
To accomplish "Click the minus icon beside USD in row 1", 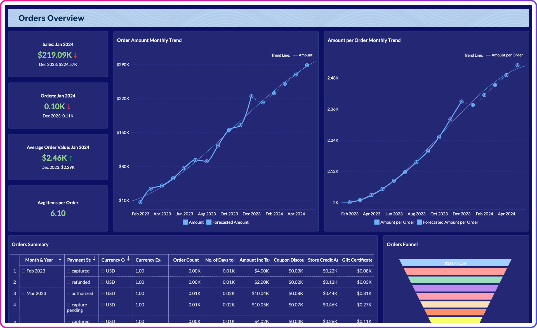I will coord(103,271).
